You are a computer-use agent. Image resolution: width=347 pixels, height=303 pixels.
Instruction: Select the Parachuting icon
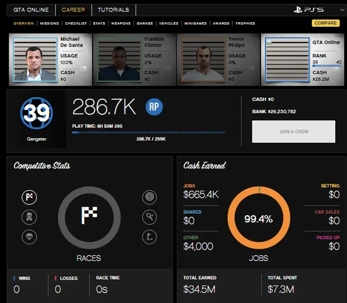[29, 237]
